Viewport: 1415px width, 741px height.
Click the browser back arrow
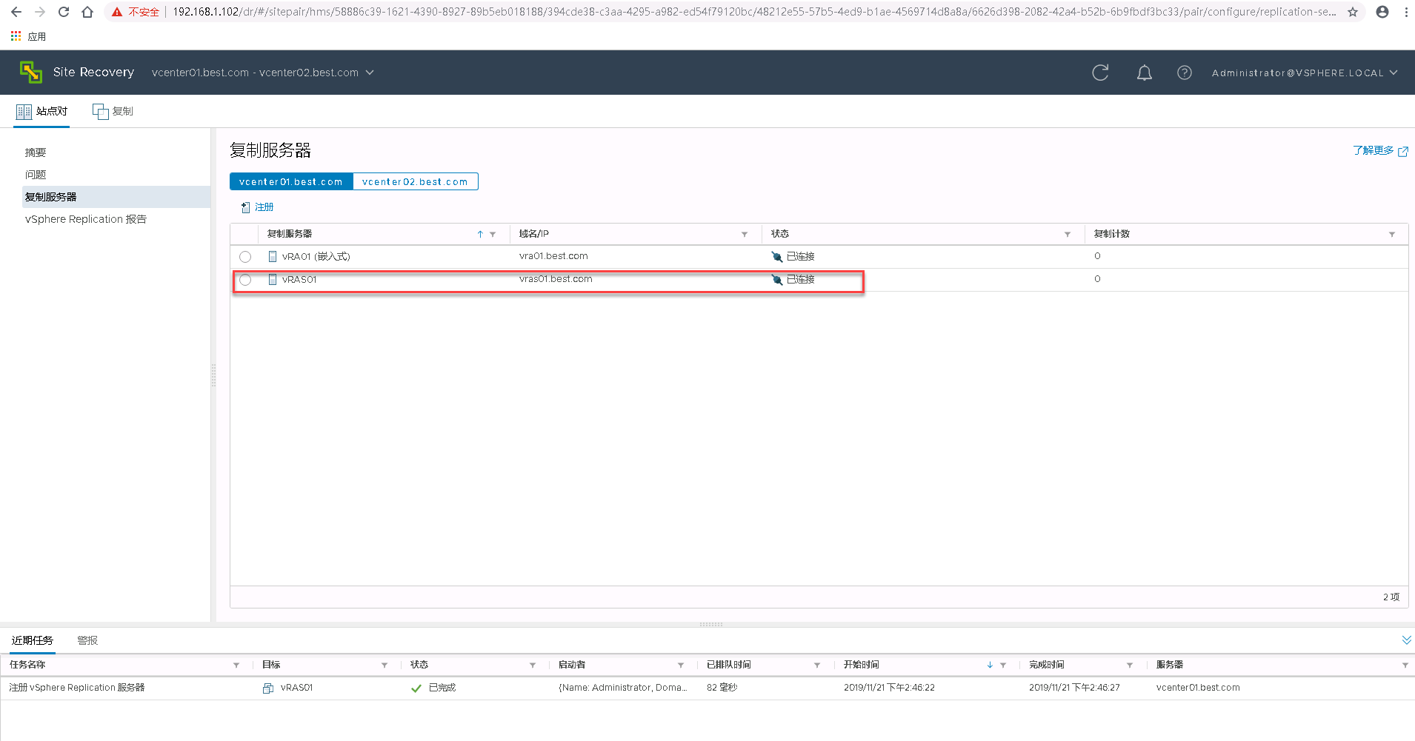click(16, 12)
